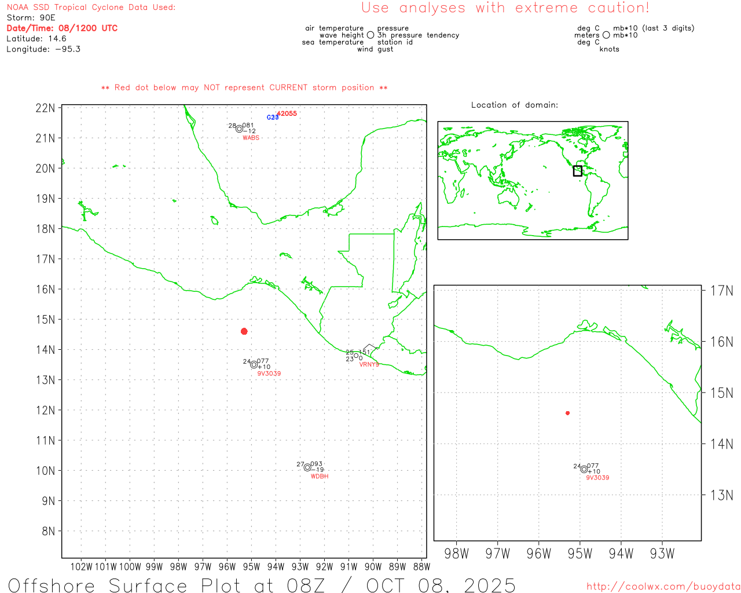This screenshot has height=593, width=741.
Task: Click the 'Use analyses with extreme caution!' warning
Action: pos(505,8)
